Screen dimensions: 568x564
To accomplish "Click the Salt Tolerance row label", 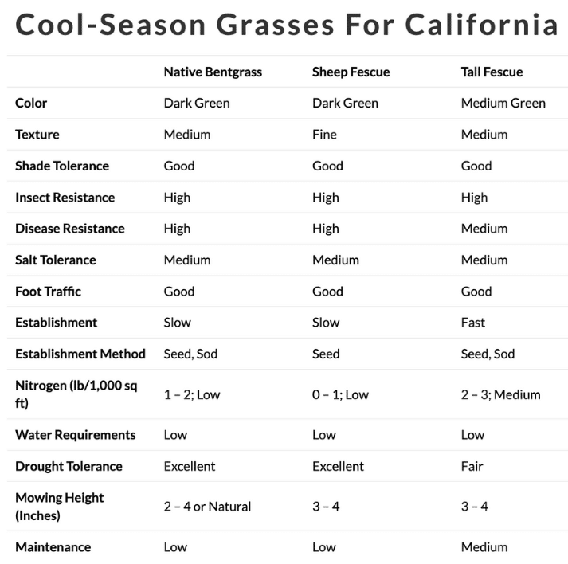I will (56, 260).
